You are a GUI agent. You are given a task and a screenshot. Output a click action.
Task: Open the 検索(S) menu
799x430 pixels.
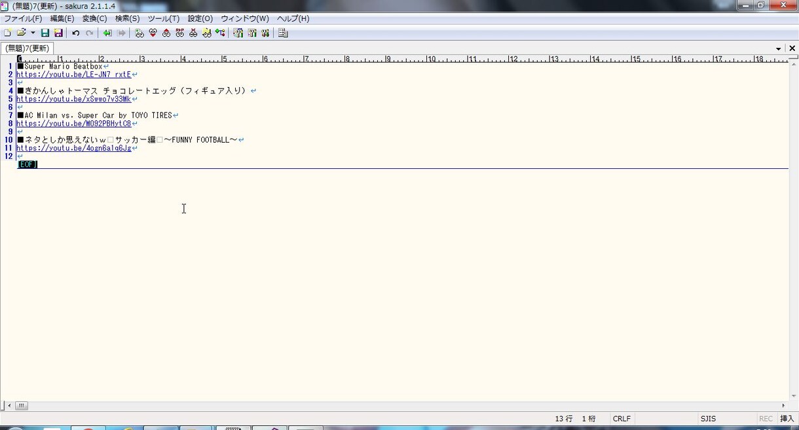(x=127, y=18)
